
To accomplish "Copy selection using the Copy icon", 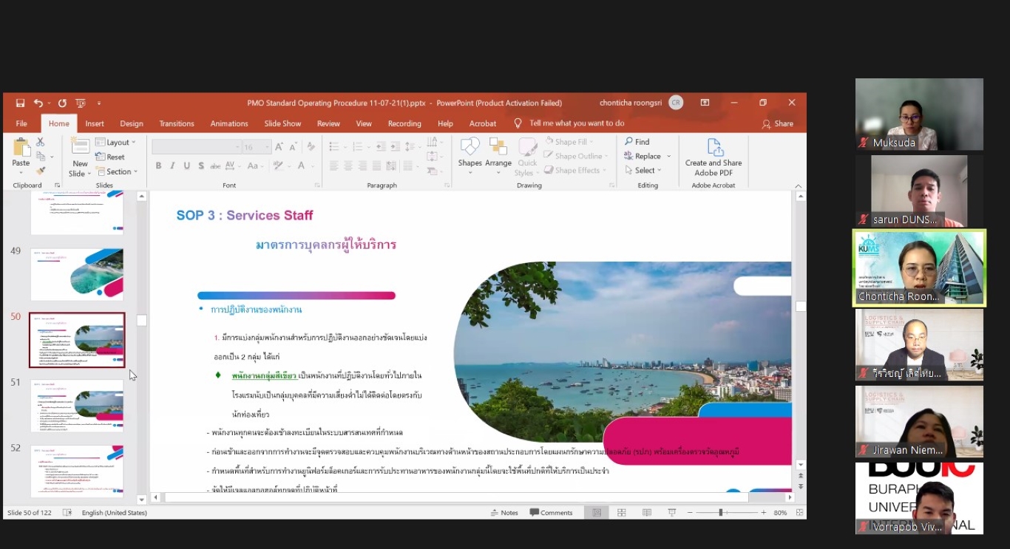I will pyautogui.click(x=40, y=156).
